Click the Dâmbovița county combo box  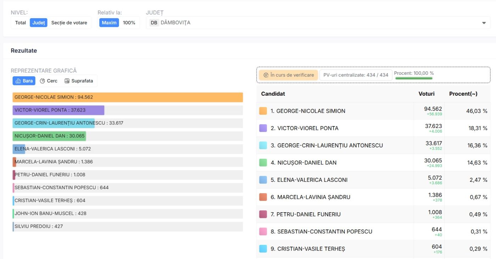pos(318,23)
